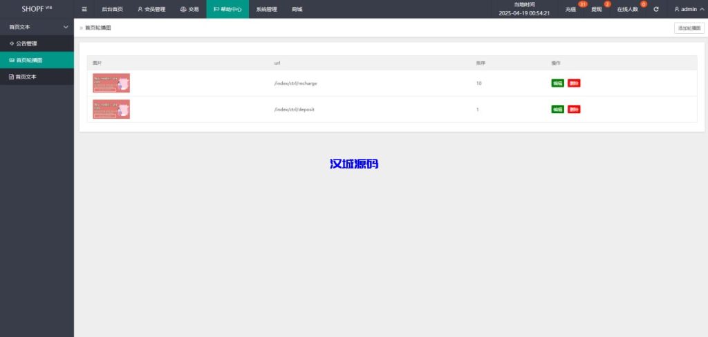Delete the /index/ctrl/deposit carousel row
Viewport: 708px width, 337px height.
[x=574, y=109]
